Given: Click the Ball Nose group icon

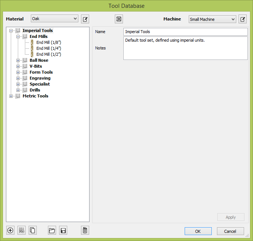Looking at the screenshot, I should pos(25,60).
